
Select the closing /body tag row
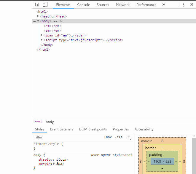point(47,45)
